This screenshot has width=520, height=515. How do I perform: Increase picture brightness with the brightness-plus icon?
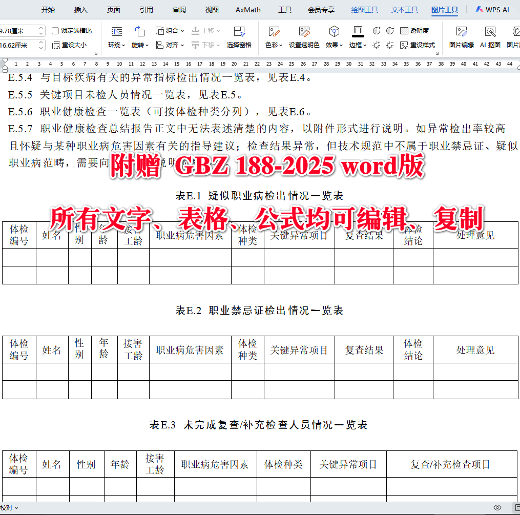(x=377, y=45)
